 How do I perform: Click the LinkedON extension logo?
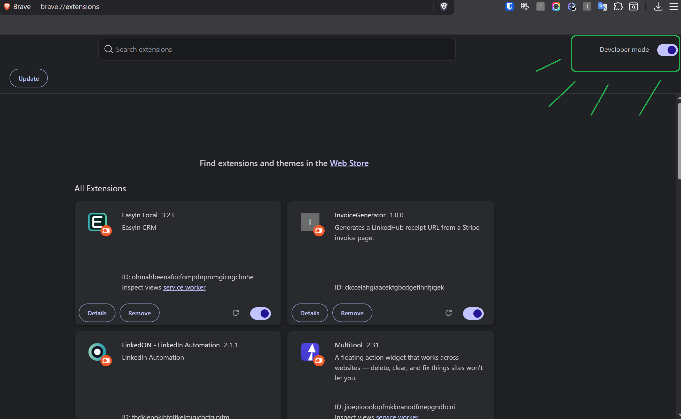pyautogui.click(x=97, y=352)
